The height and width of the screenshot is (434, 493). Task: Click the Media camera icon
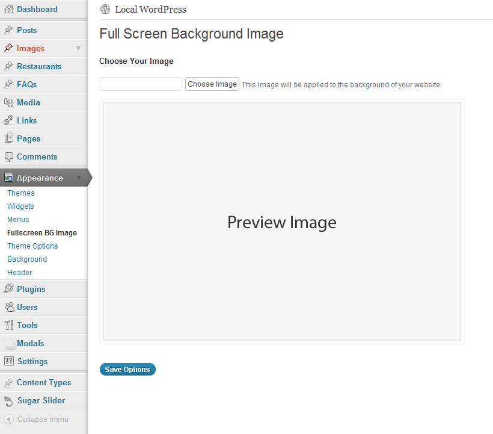9,102
